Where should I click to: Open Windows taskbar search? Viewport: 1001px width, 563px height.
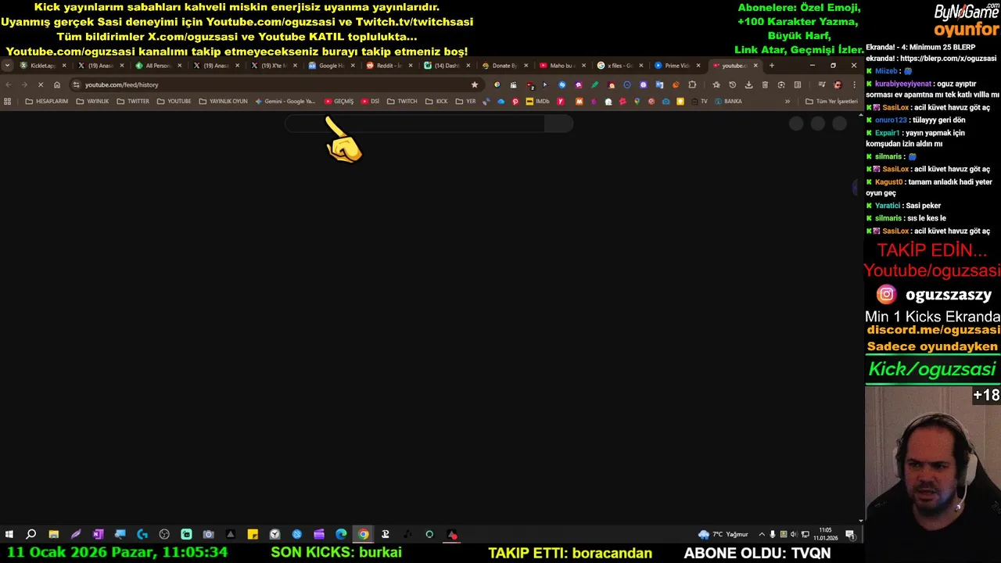click(x=31, y=534)
